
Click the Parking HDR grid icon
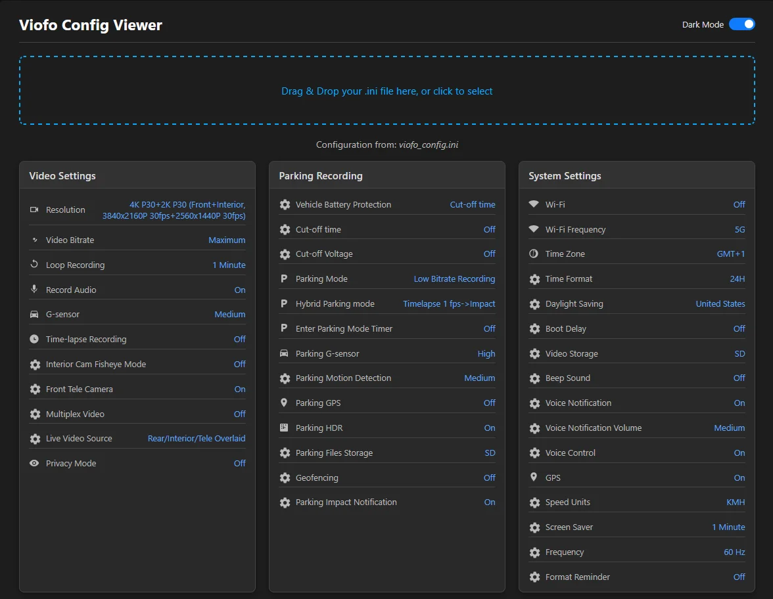point(284,428)
